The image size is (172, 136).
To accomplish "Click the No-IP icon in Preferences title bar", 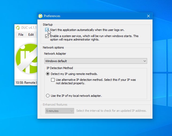I will [x=40, y=16].
